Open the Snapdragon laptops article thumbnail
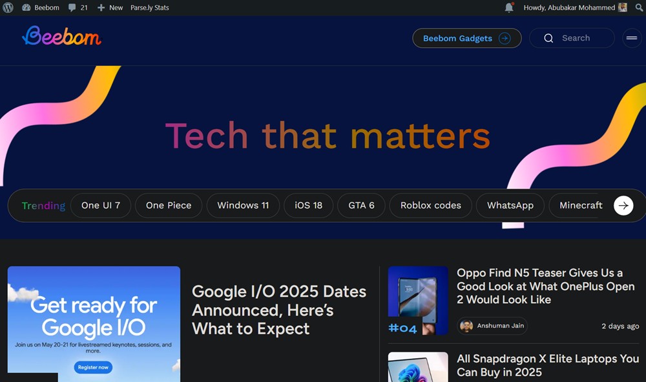 [x=418, y=367]
